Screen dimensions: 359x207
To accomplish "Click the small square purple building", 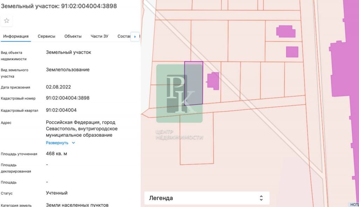I will pyautogui.click(x=292, y=52).
